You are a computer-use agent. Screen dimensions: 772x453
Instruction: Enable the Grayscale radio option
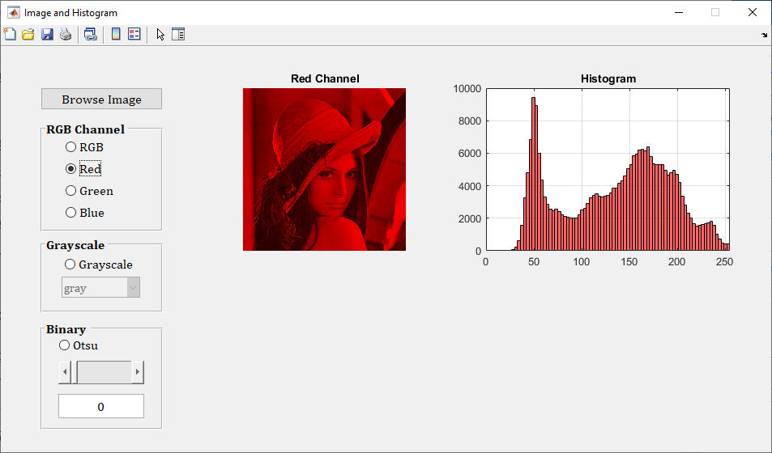click(x=70, y=265)
